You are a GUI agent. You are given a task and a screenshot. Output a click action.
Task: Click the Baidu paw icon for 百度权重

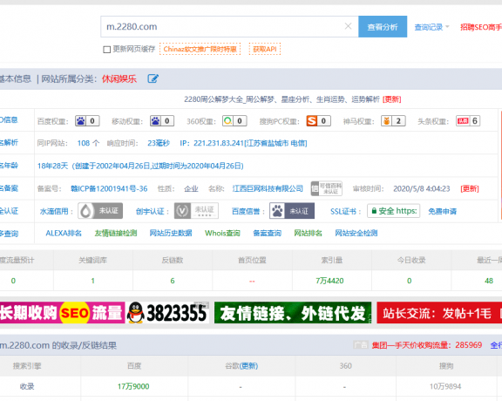(80, 121)
